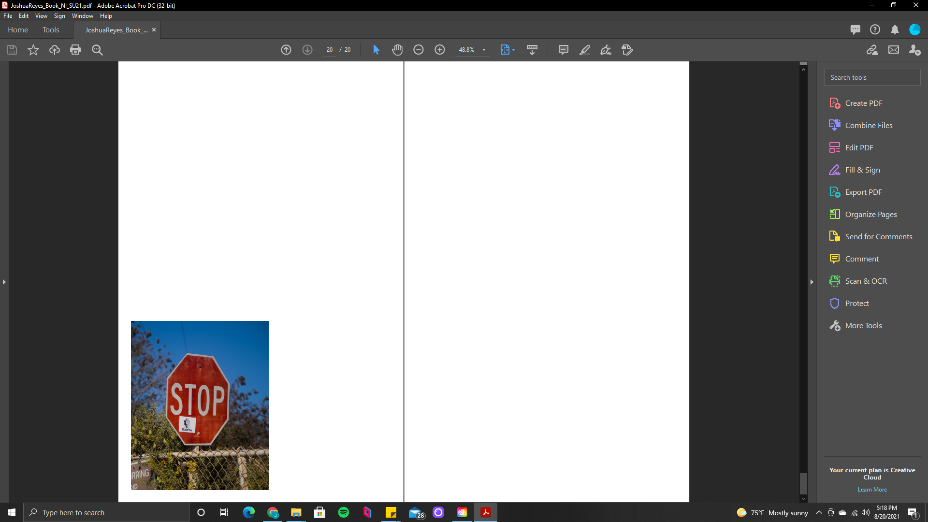Open the View menu
Image resolution: width=928 pixels, height=522 pixels.
(x=41, y=16)
